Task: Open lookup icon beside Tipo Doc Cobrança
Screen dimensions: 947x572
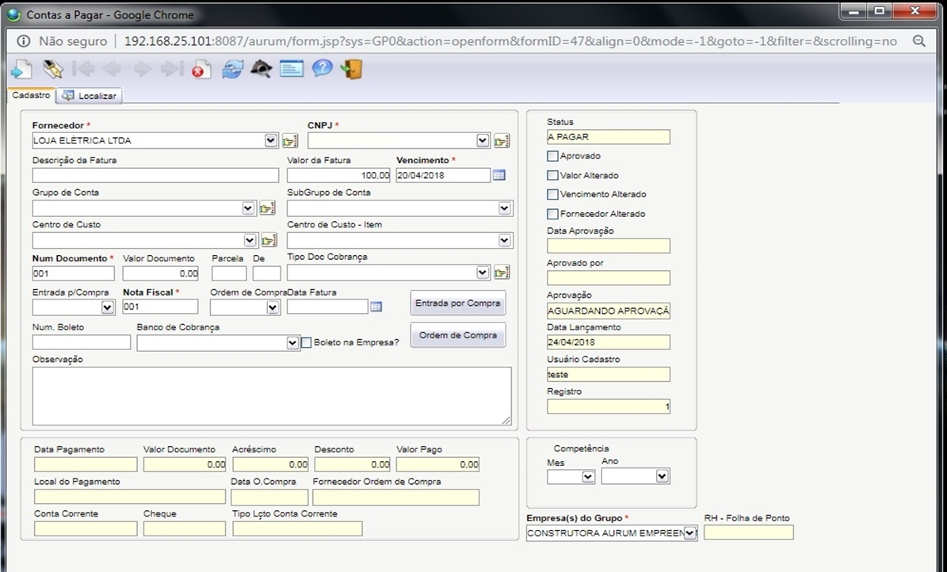Action: (x=502, y=273)
